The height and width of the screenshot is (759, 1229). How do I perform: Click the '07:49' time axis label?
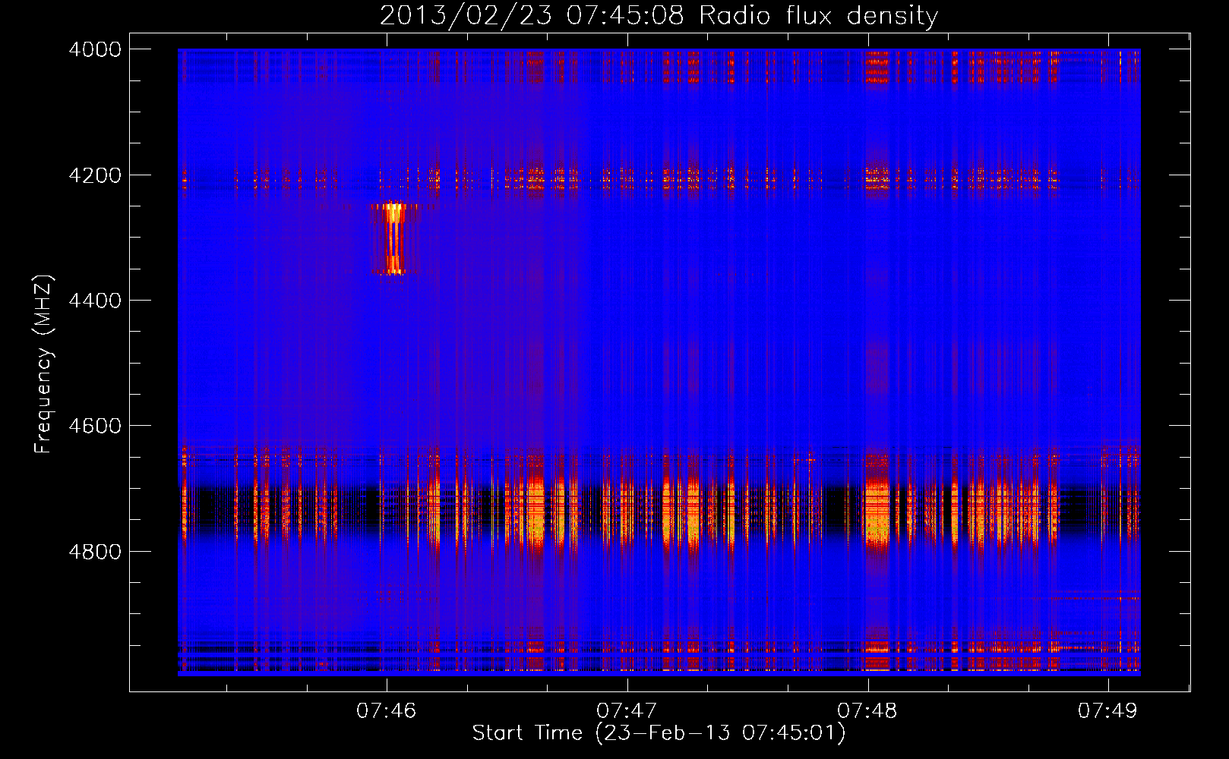(x=1108, y=711)
